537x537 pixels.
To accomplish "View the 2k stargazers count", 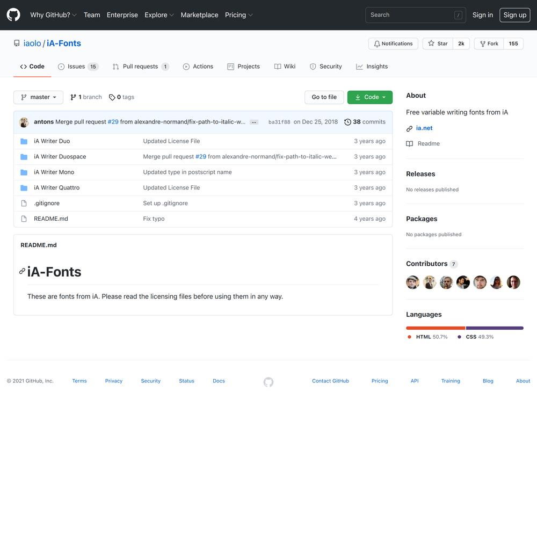I will tap(461, 43).
